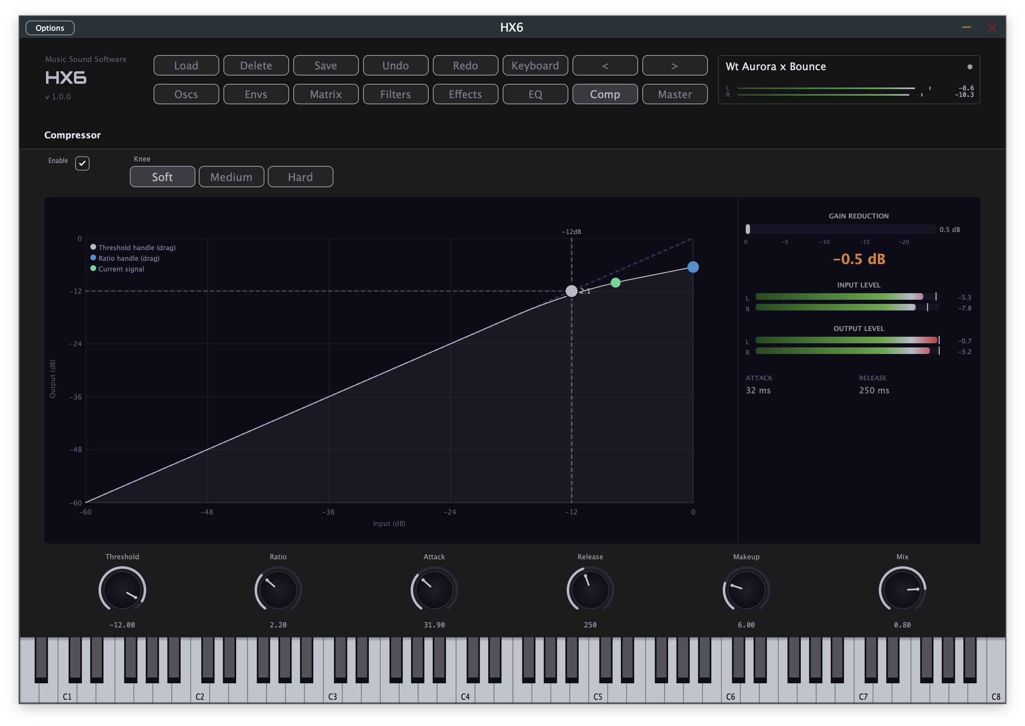
Task: Open the Filters tab
Action: 395,94
